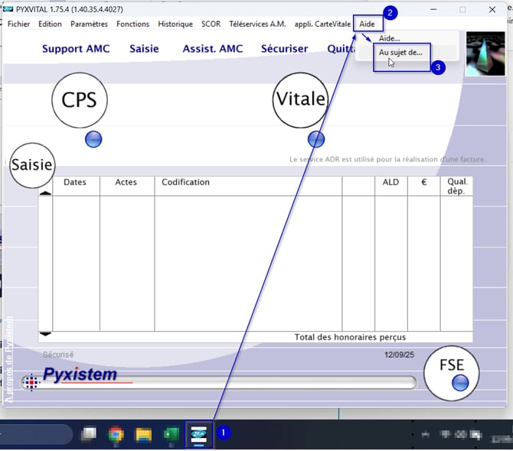Viewport: 513px width, 451px height.
Task: Click blue indicator under Vitale
Action: tap(316, 139)
